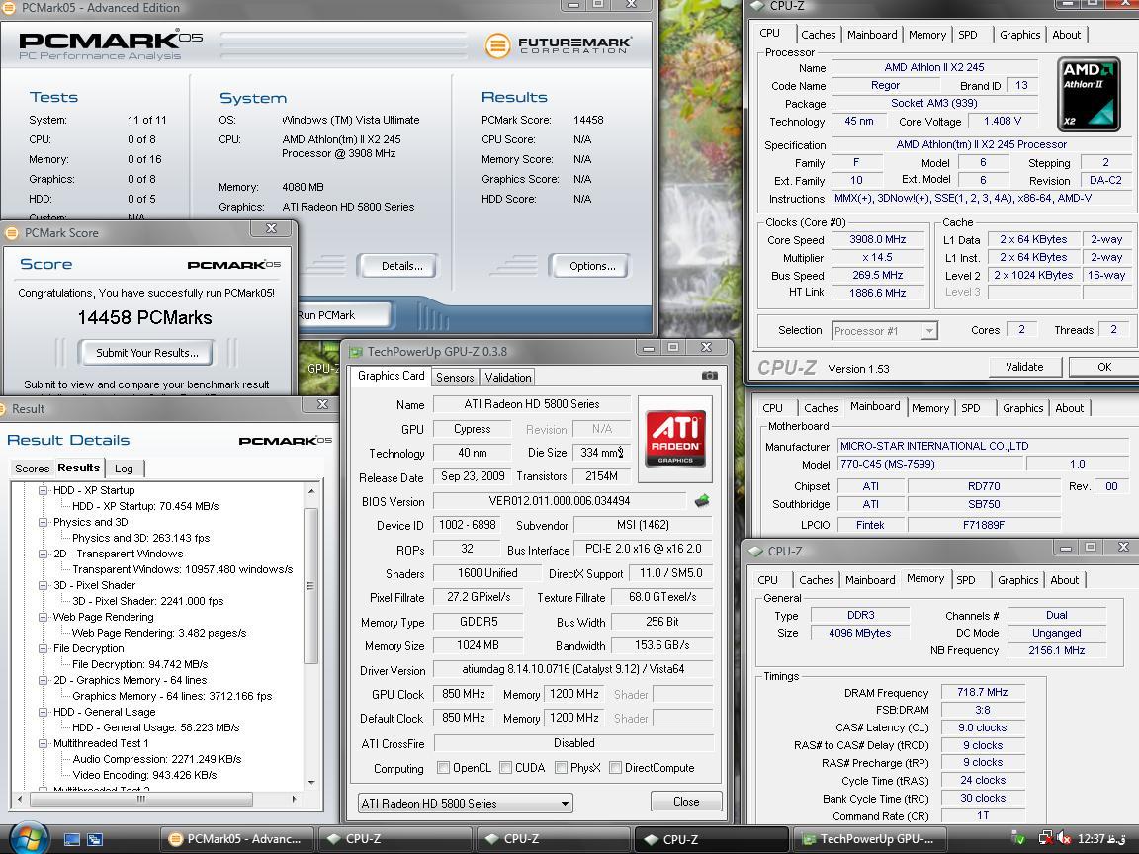Click the ATI Radeon logo in GPU-Z
The height and width of the screenshot is (854, 1139).
(675, 438)
